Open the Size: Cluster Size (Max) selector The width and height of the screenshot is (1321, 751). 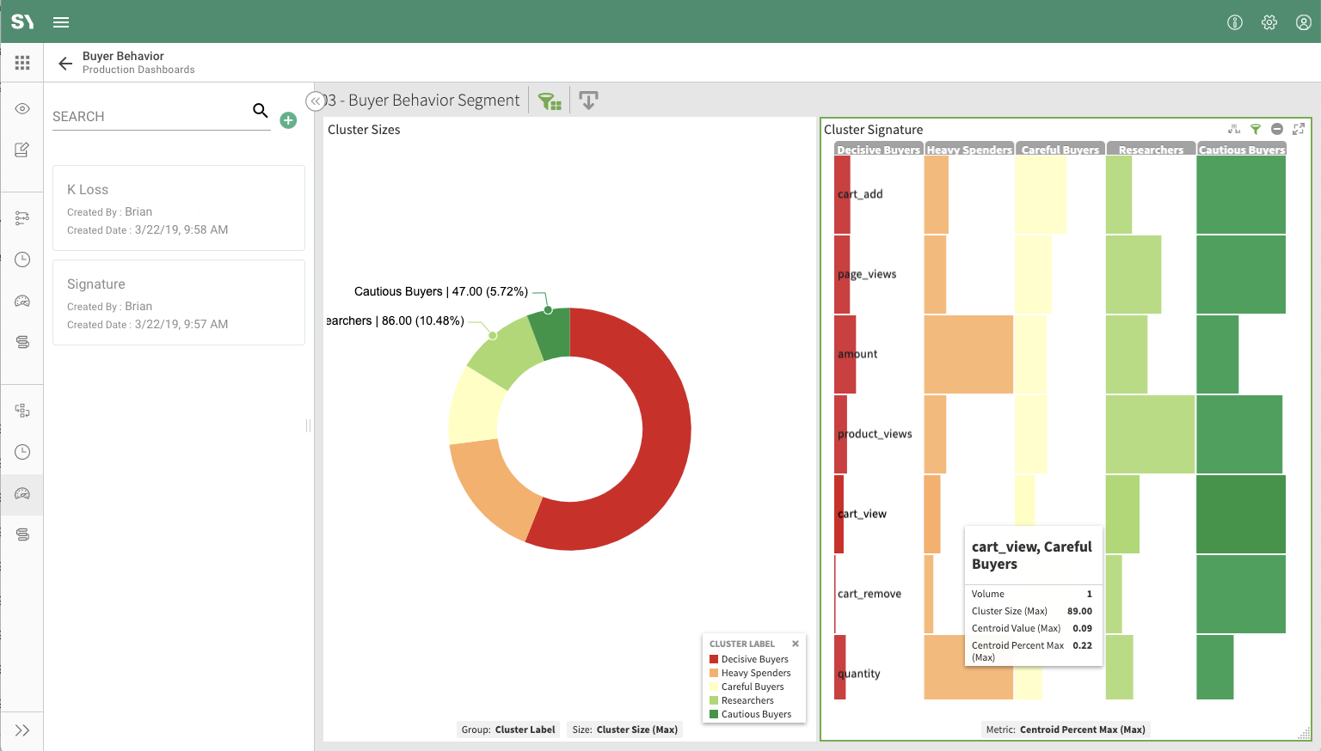[625, 730]
